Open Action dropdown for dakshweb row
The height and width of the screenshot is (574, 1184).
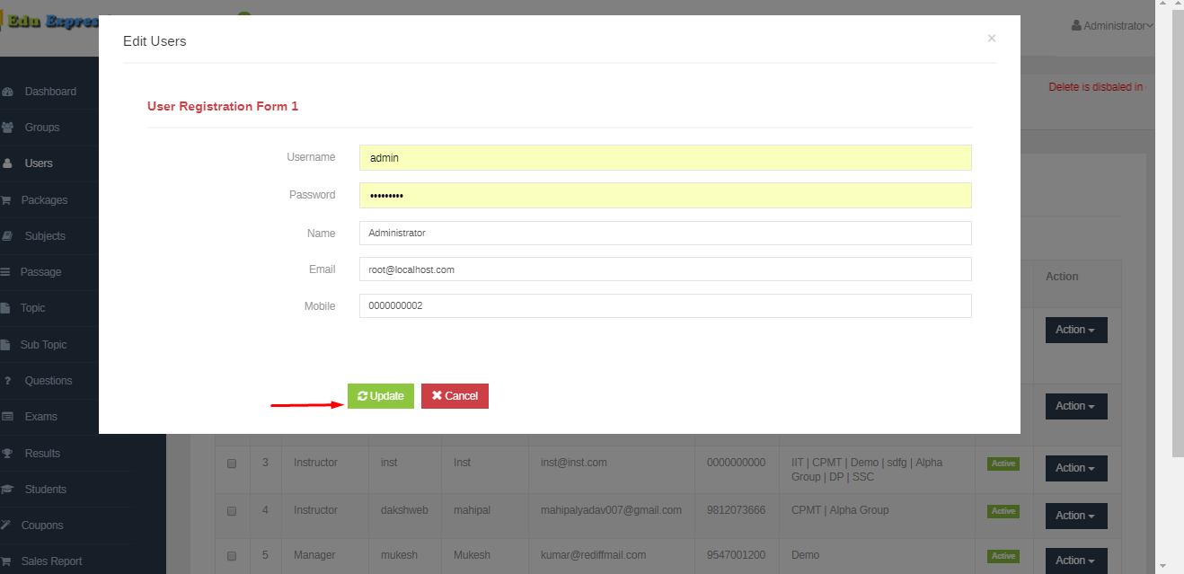coord(1076,516)
